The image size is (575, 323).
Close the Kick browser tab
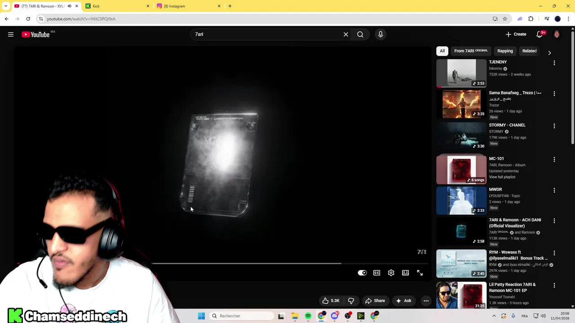[148, 6]
